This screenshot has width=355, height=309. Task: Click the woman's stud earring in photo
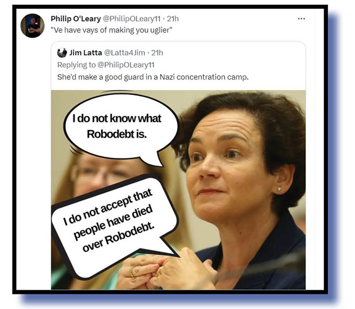(x=279, y=188)
